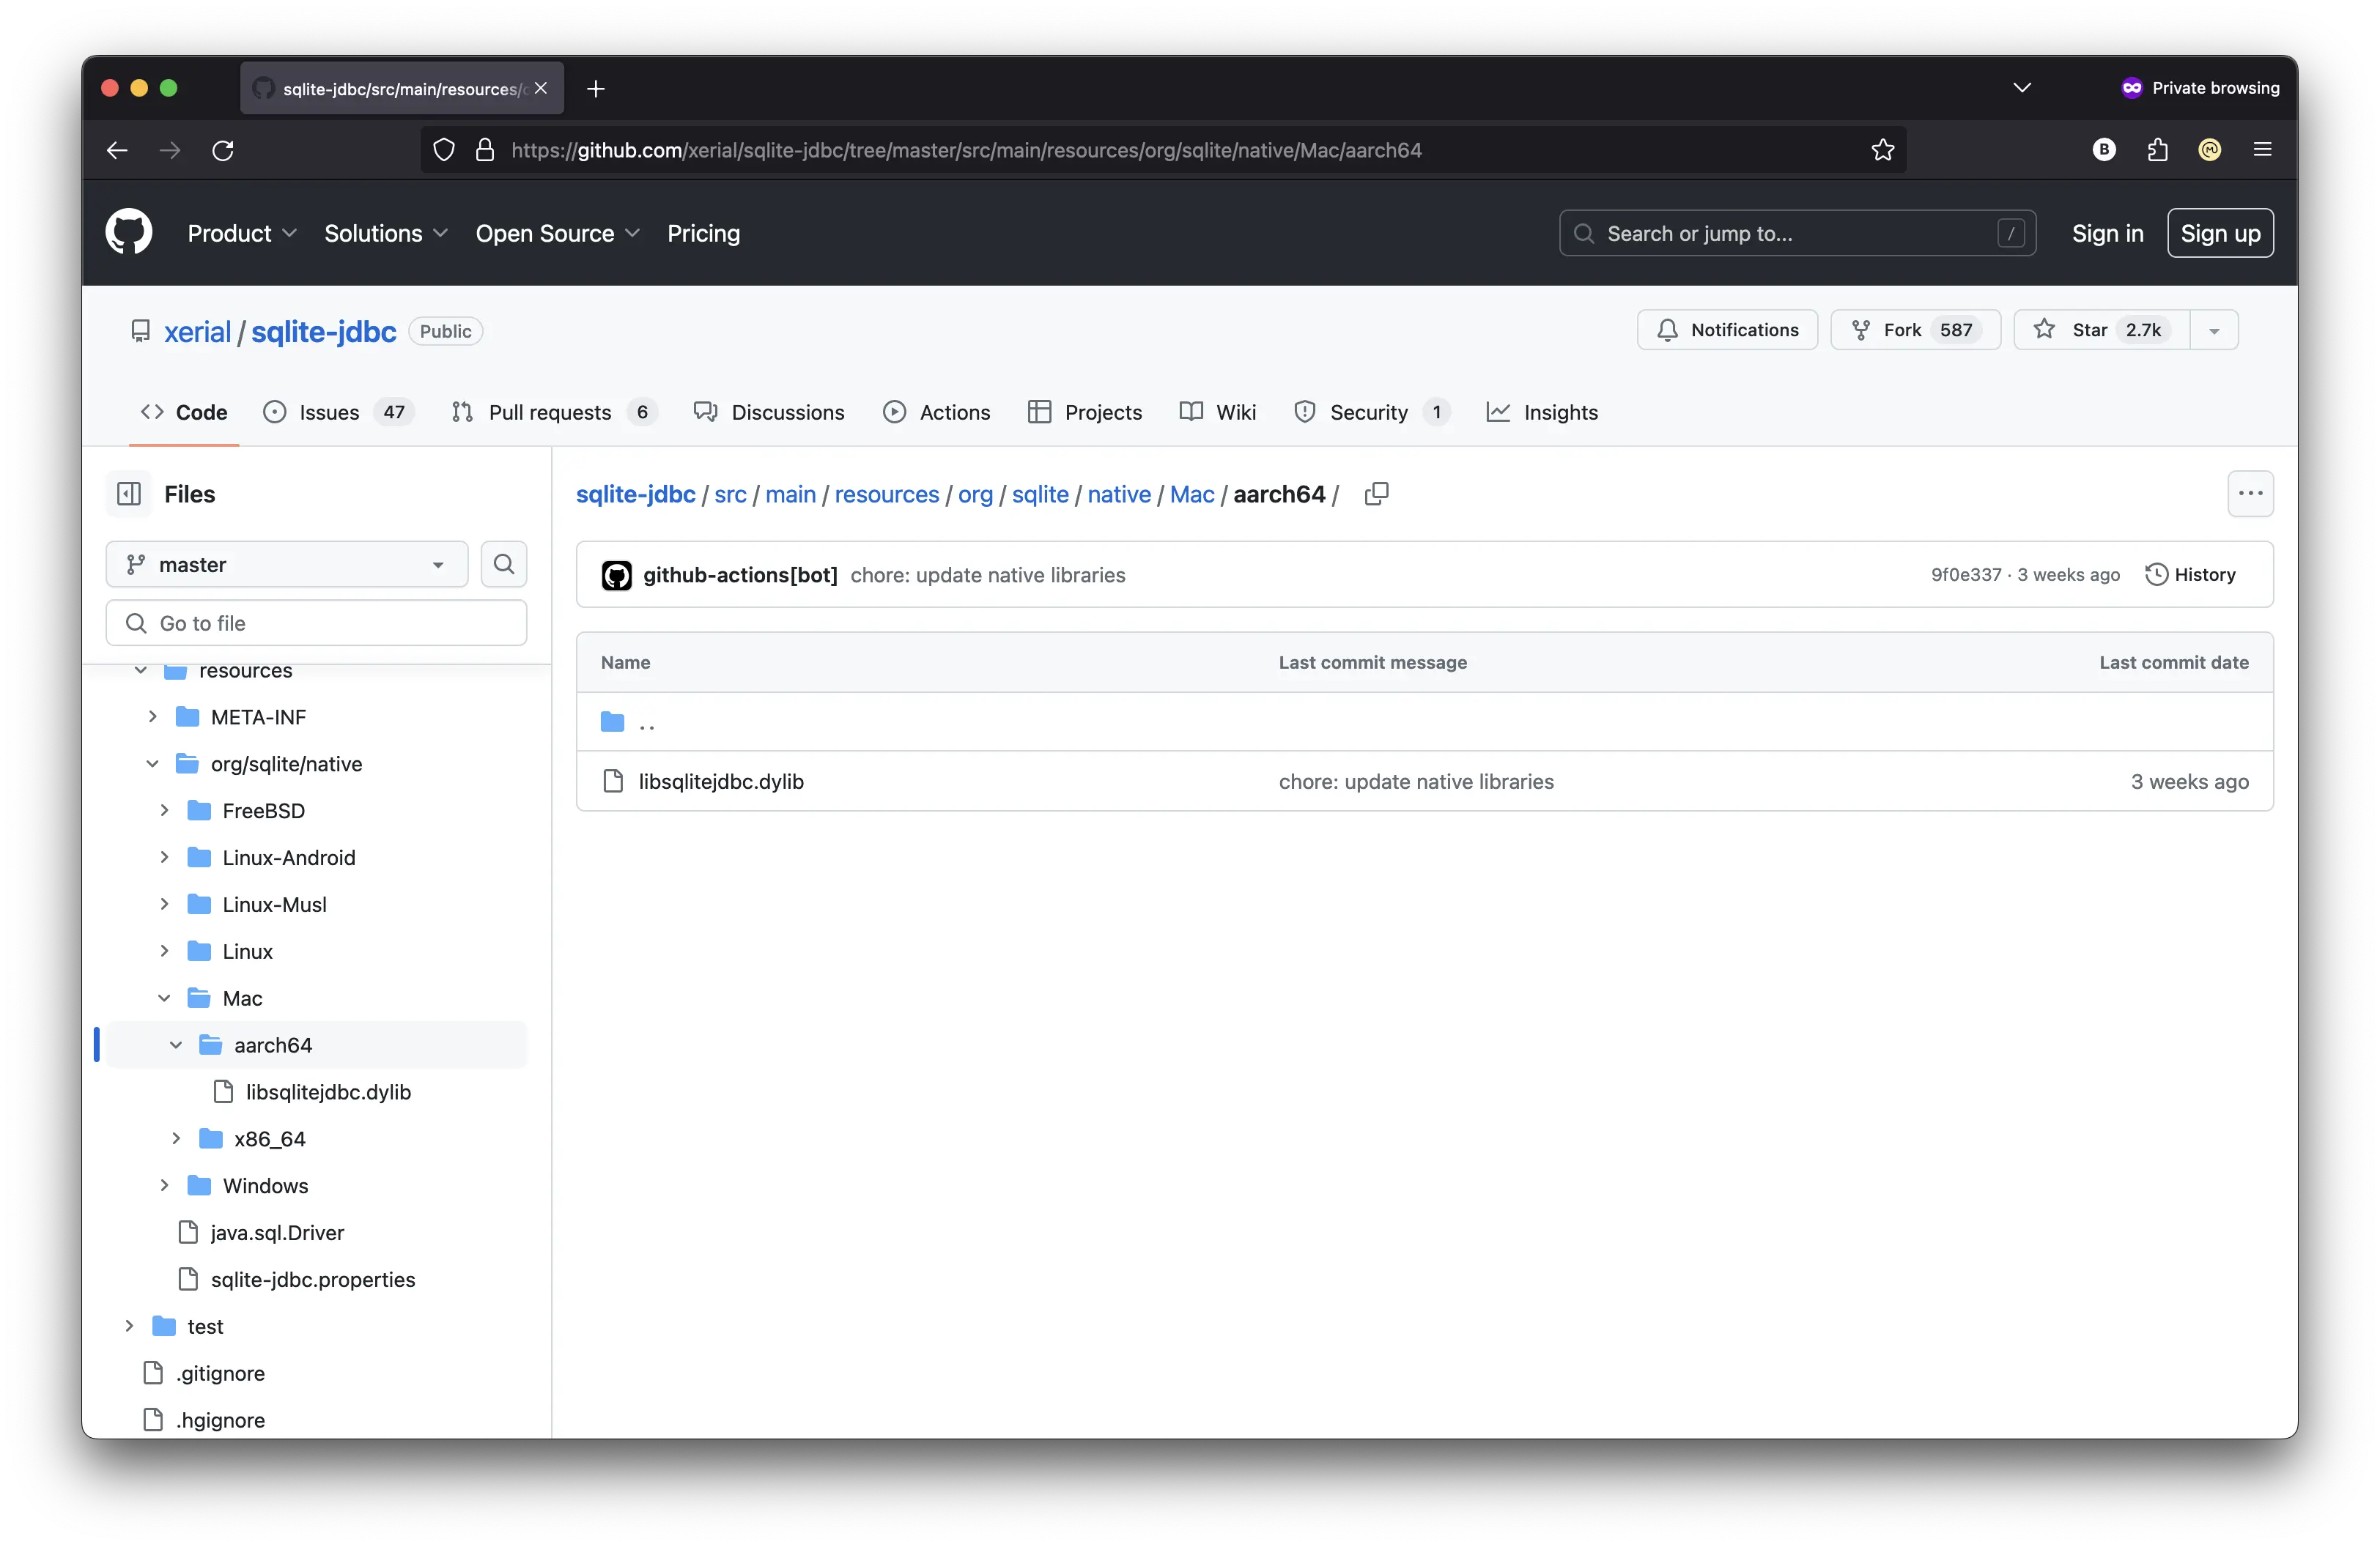Screen dimensions: 2380x1547
Task: Click the browser back arrow
Action: (117, 150)
